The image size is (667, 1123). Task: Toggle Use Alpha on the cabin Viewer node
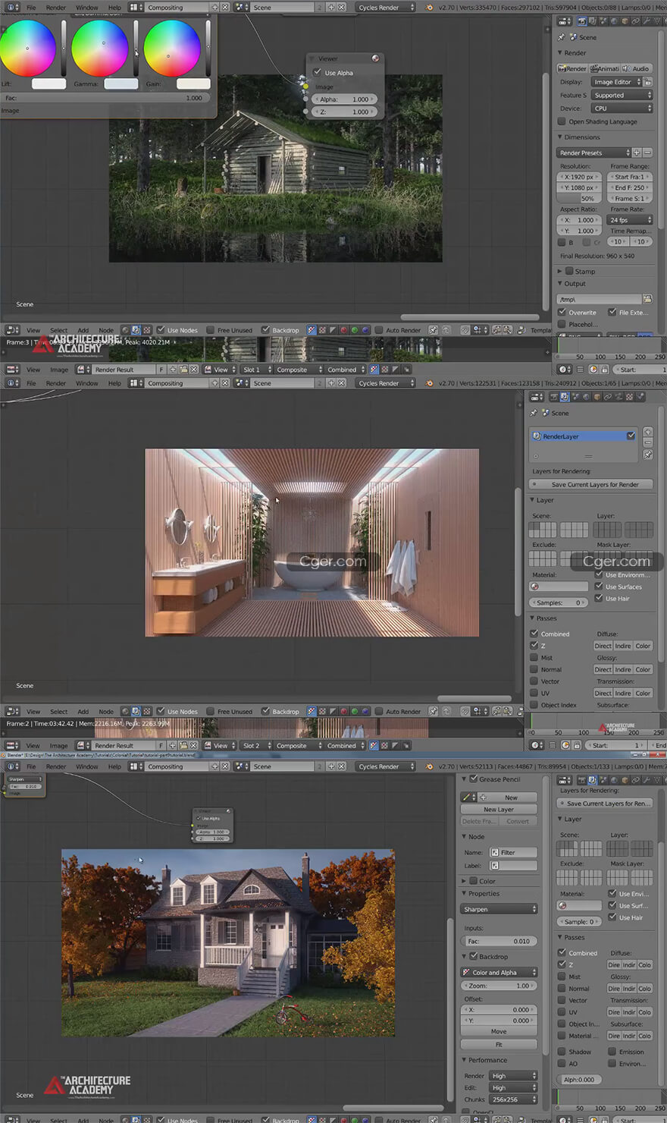318,72
